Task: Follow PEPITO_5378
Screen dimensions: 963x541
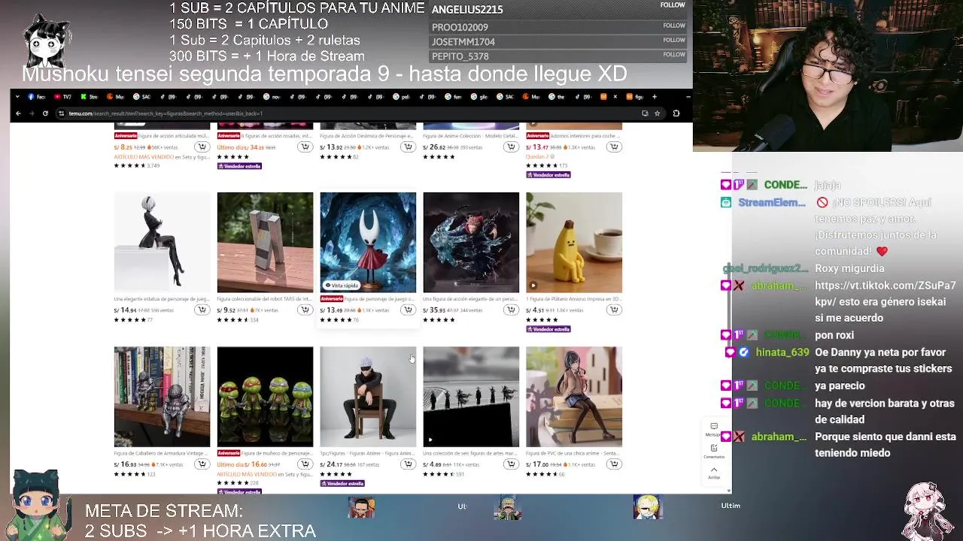Action: pos(674,54)
